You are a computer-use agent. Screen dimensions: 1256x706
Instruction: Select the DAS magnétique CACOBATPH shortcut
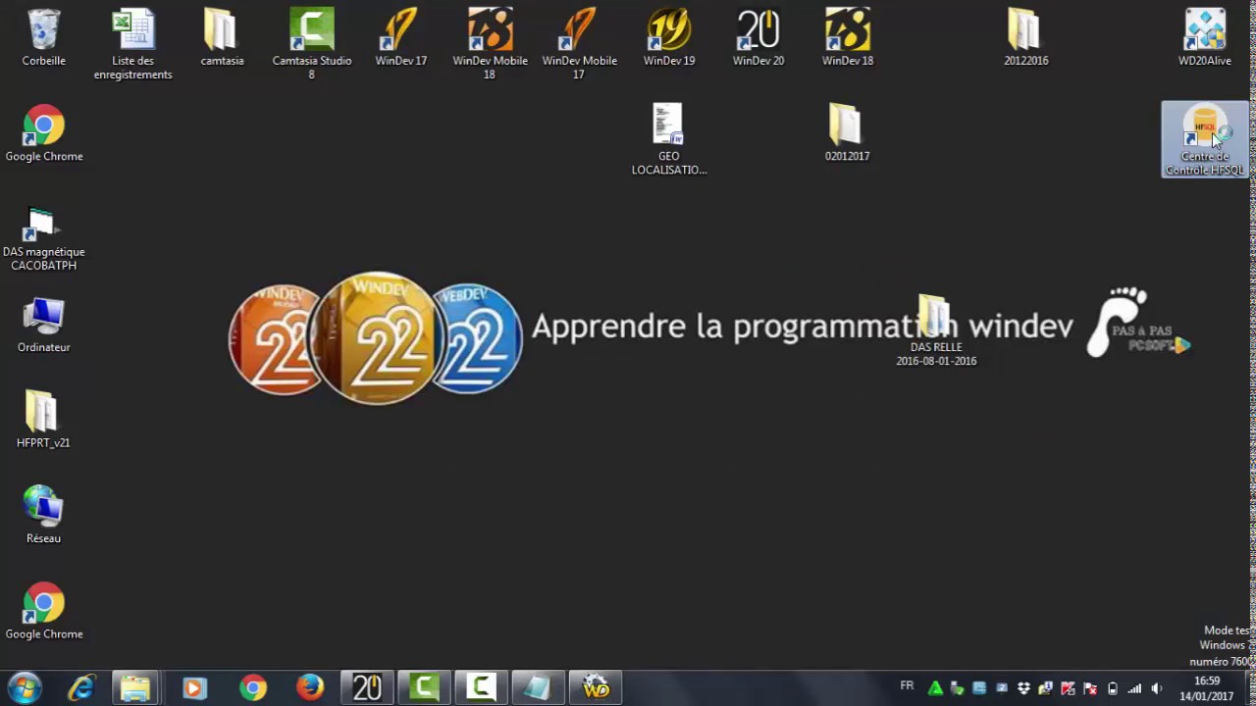point(43,237)
